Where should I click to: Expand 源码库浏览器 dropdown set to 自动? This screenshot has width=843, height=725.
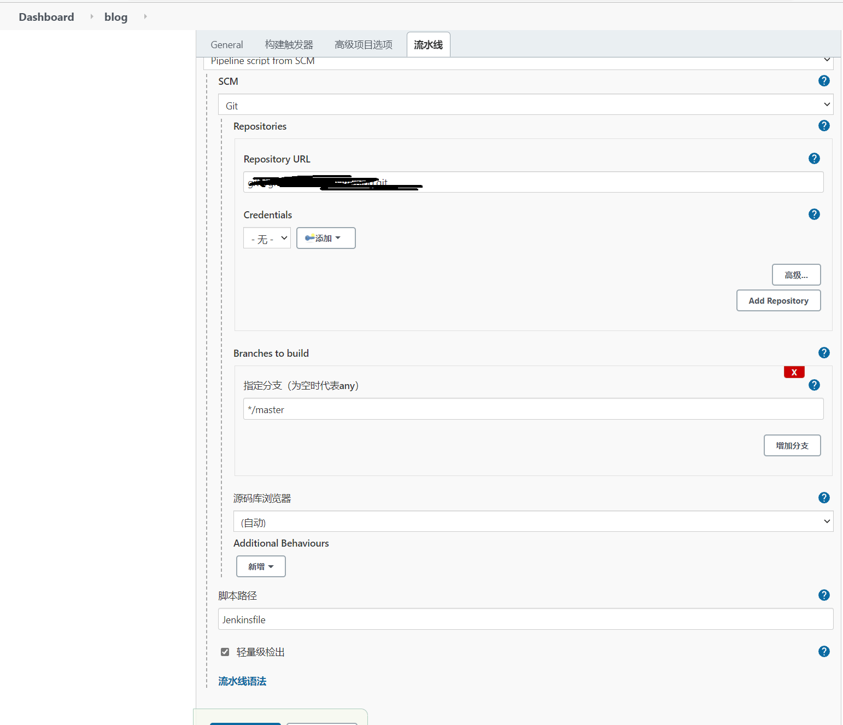533,521
